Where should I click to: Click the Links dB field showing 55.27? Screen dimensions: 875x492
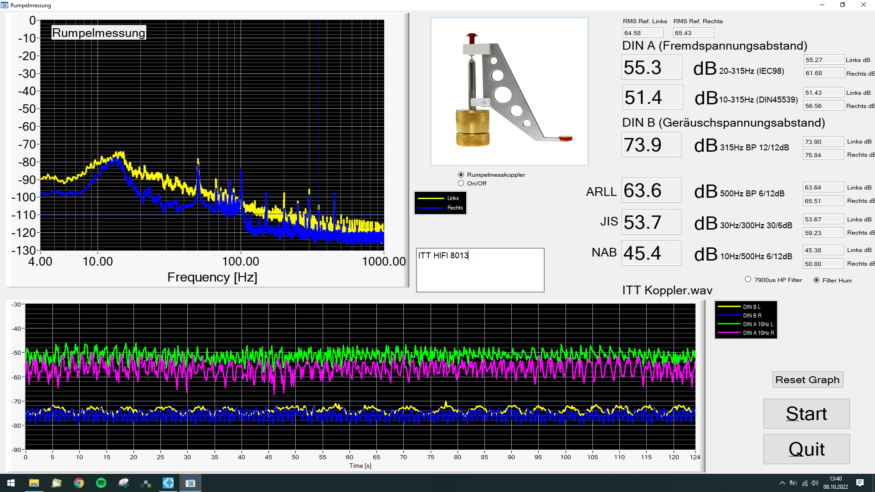click(x=824, y=60)
